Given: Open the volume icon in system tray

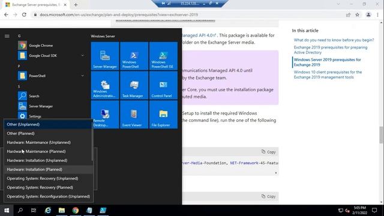Looking at the screenshot, I should (x=347, y=211).
